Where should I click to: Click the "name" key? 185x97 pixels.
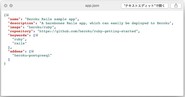click(14, 19)
